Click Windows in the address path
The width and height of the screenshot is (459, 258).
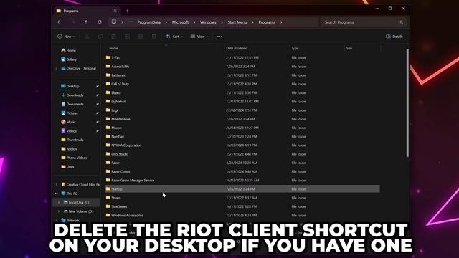[208, 22]
